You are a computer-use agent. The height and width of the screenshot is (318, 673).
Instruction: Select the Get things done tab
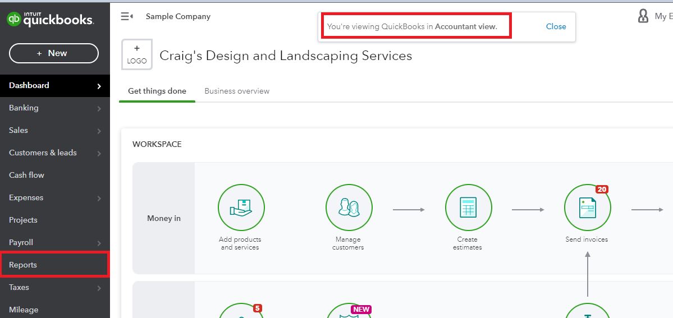(157, 91)
